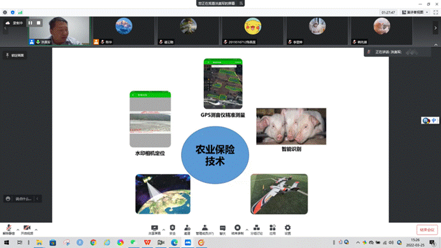This screenshot has width=441, height=248.
Task: Turn on the video camera
Action: (x=27, y=230)
